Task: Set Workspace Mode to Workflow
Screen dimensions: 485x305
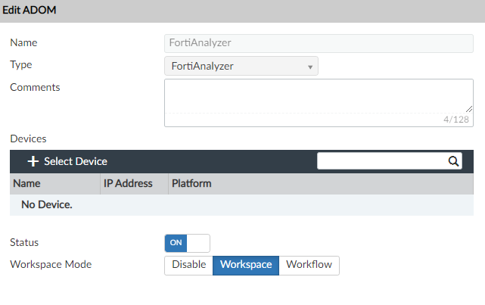Action: 309,265
